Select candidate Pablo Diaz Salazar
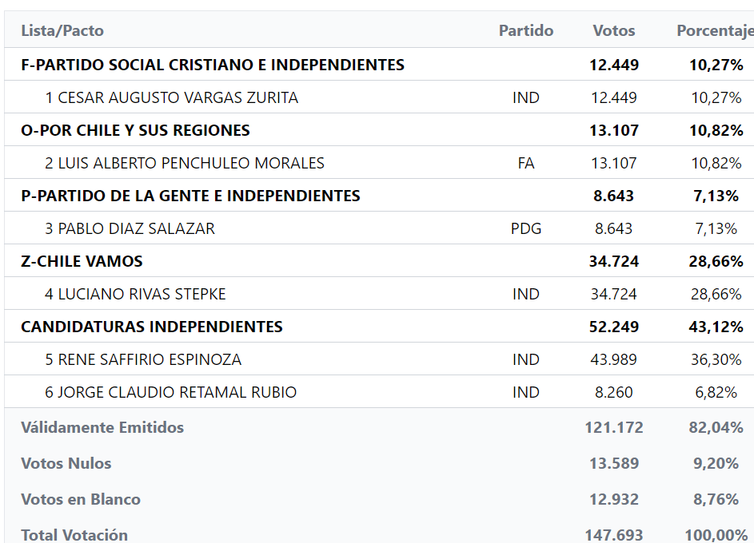The width and height of the screenshot is (754, 543). (x=130, y=228)
